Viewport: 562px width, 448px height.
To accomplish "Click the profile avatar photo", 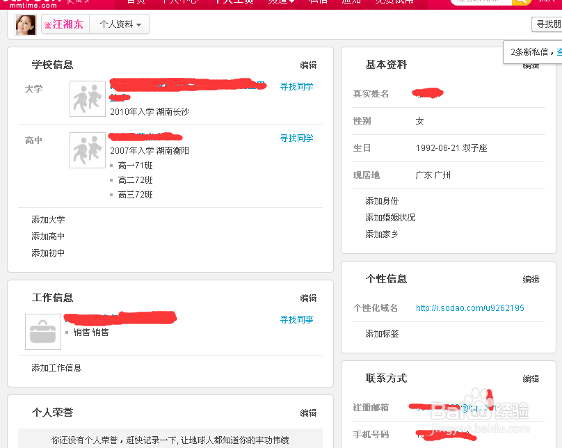I will pos(25,24).
